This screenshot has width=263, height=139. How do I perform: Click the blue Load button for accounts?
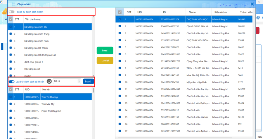click(x=88, y=81)
